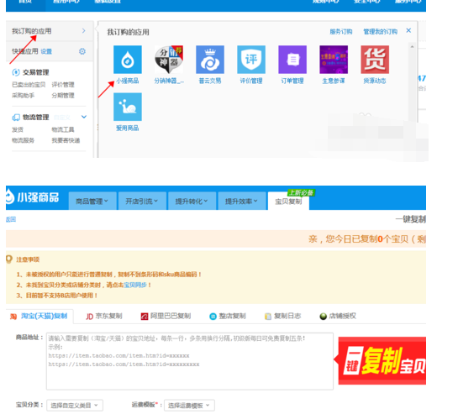The width and height of the screenshot is (458, 414).
Task: Collapse the 物流管理 section chevron
Action: [84, 117]
